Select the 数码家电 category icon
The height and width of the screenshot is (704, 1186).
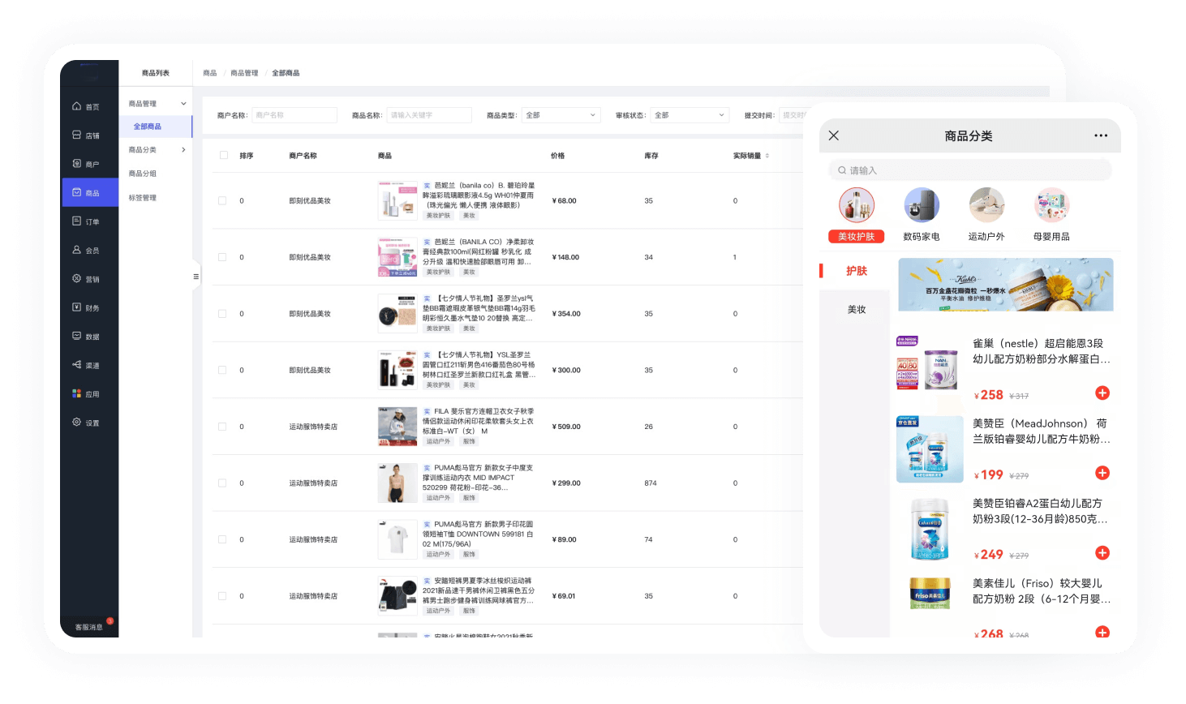922,206
